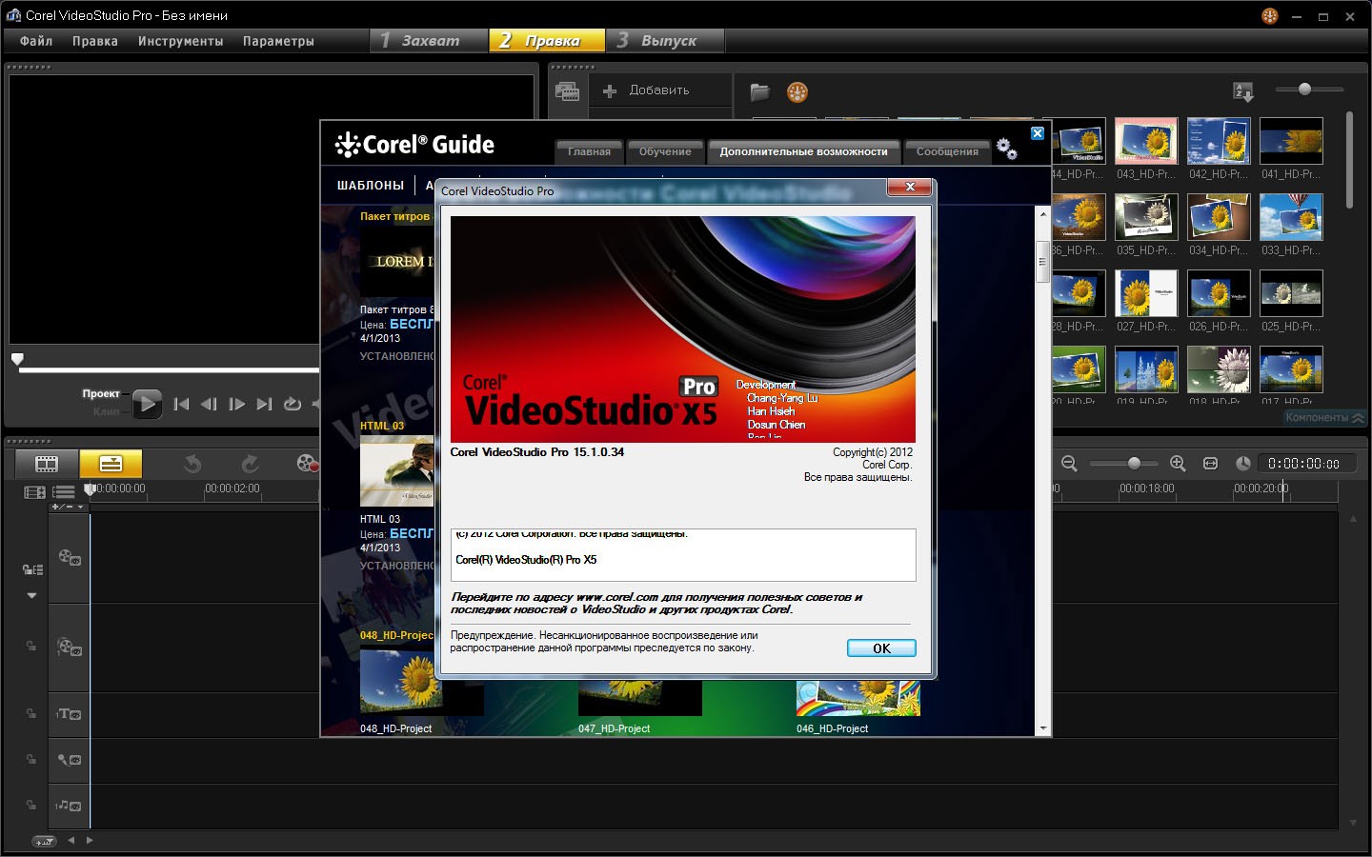Zoom out the timeline with magnifier minus
Viewport: 1372px width, 857px height.
click(1069, 464)
